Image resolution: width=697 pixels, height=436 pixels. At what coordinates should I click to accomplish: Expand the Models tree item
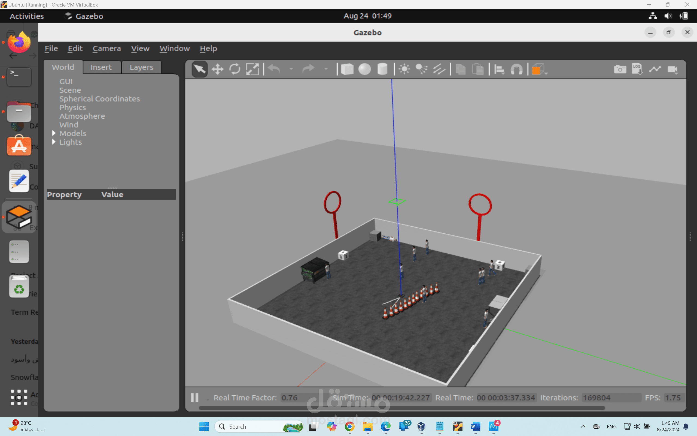[x=54, y=133]
